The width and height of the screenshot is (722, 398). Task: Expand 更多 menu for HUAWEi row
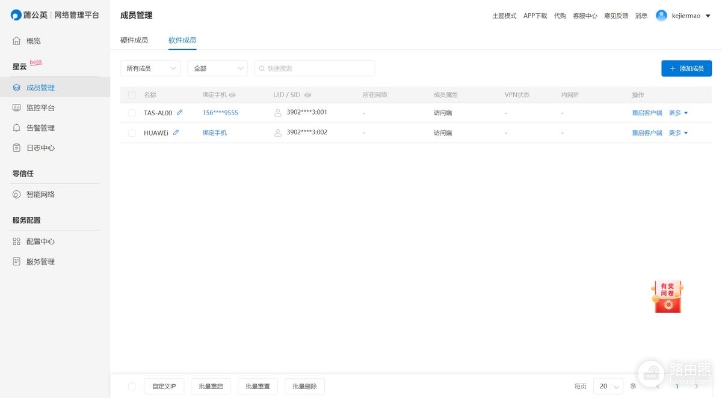coord(679,133)
